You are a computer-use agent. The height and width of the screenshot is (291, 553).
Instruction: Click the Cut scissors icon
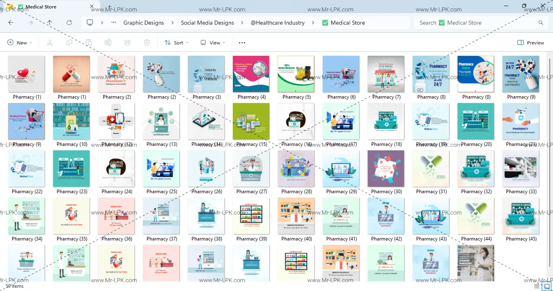(x=50, y=42)
